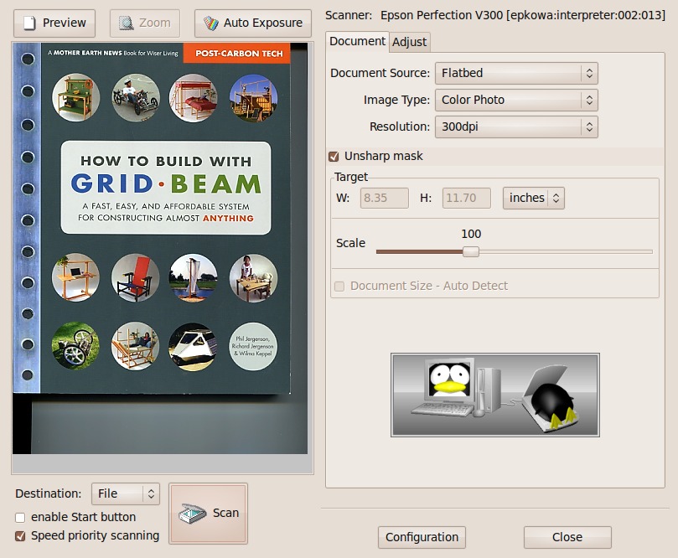This screenshot has height=558, width=678.
Task: Select the Document tab
Action: 357,41
